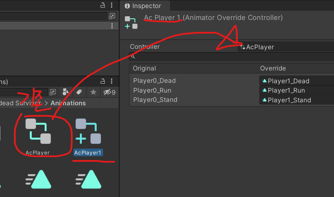Image resolution: width=334 pixels, height=197 pixels.
Task: Click the animation clip below AcPlayer
Action: (38, 180)
